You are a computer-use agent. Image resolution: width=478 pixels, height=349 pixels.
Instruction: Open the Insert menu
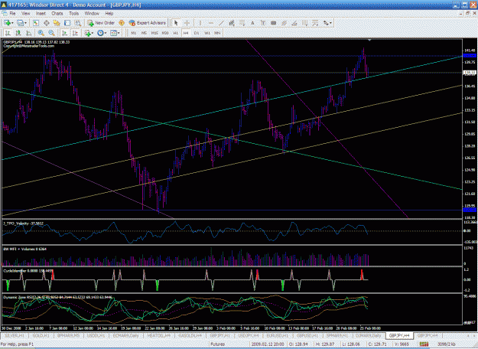coord(41,14)
